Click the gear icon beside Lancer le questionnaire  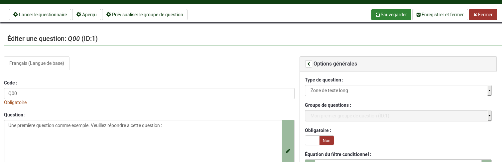click(15, 15)
